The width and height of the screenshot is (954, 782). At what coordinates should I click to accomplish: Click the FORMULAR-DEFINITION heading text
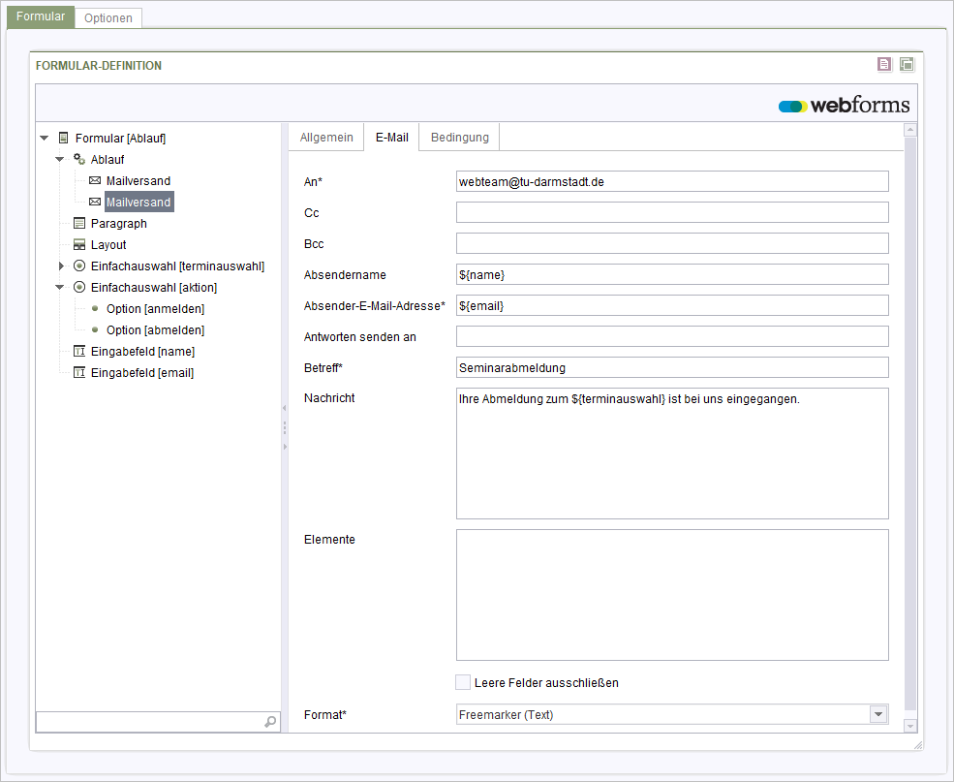(99, 66)
